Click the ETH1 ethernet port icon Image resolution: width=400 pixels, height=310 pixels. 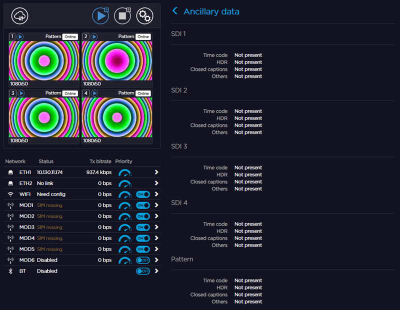[10, 172]
